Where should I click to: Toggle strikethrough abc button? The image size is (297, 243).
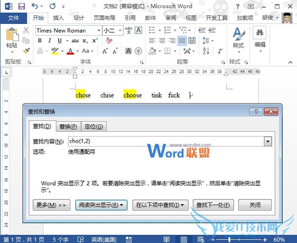[x=75, y=41]
